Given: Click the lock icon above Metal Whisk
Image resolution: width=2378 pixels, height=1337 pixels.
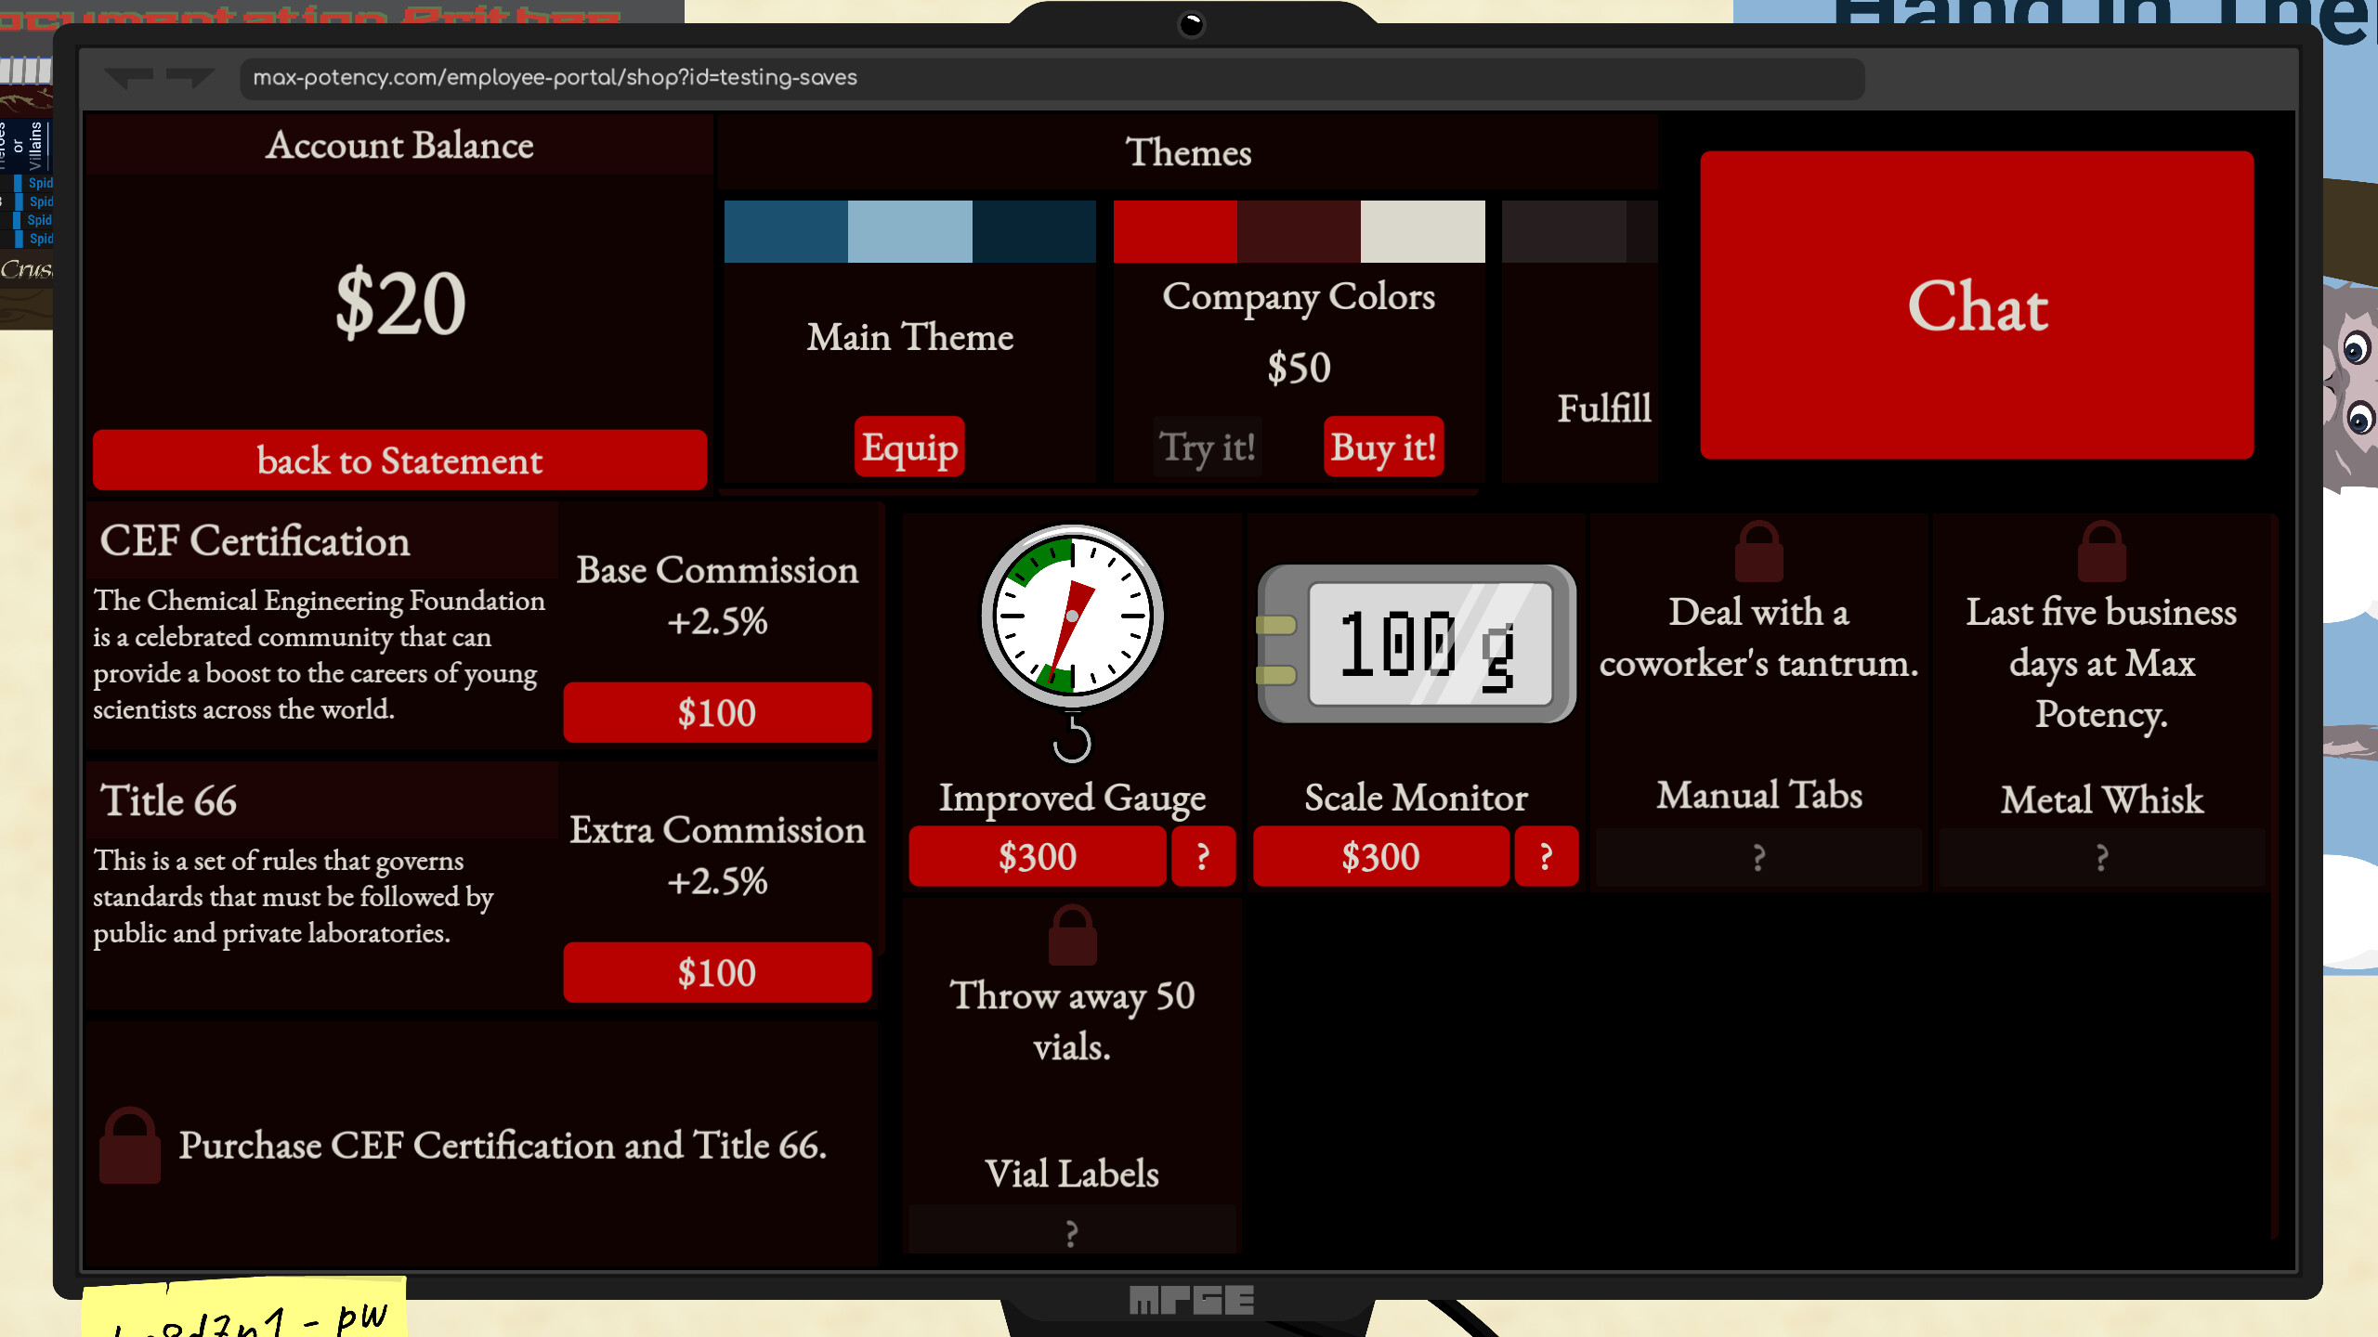Looking at the screenshot, I should pos(2102,550).
